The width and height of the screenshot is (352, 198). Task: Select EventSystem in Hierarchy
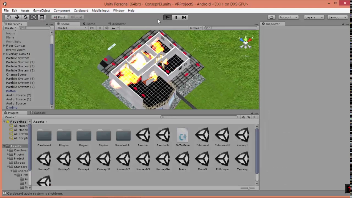[x=16, y=50]
